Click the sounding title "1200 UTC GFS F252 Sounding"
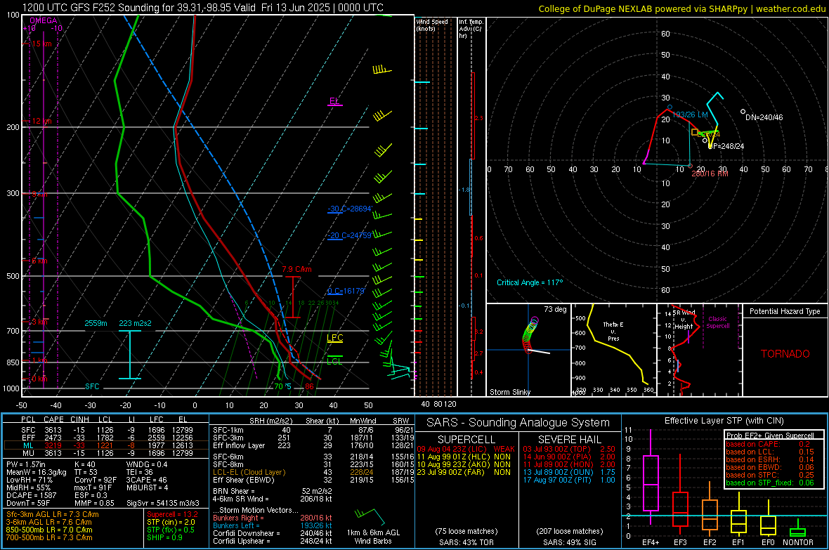This screenshot has width=829, height=550. 91,8
